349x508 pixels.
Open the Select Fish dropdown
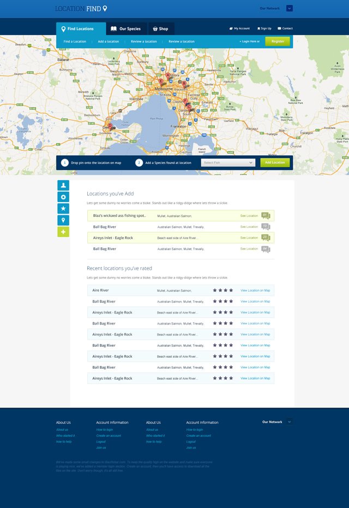(228, 163)
